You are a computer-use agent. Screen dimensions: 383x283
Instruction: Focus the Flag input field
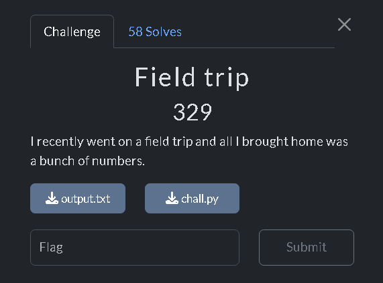click(x=135, y=247)
